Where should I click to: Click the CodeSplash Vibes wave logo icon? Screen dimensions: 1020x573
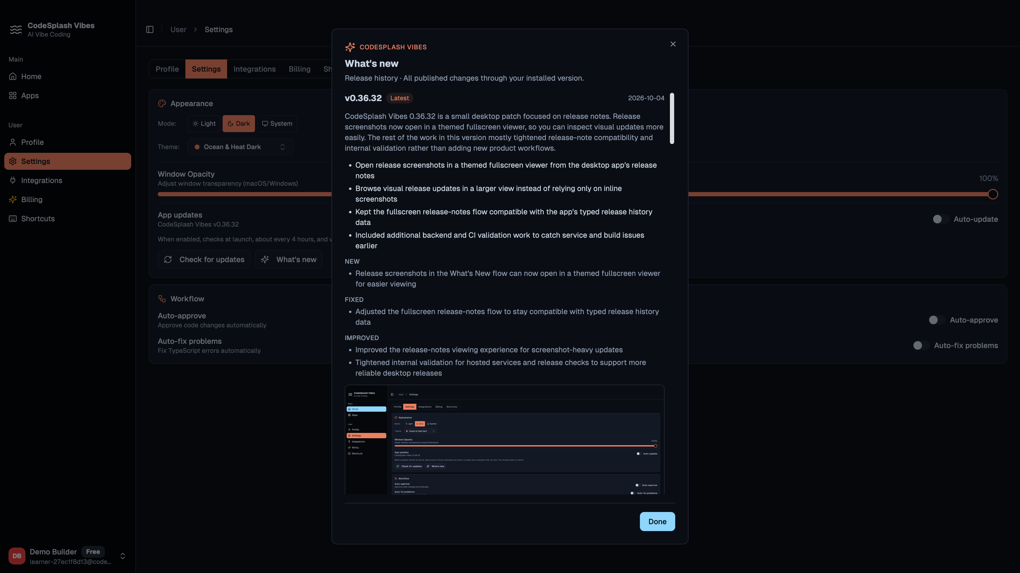pos(16,30)
